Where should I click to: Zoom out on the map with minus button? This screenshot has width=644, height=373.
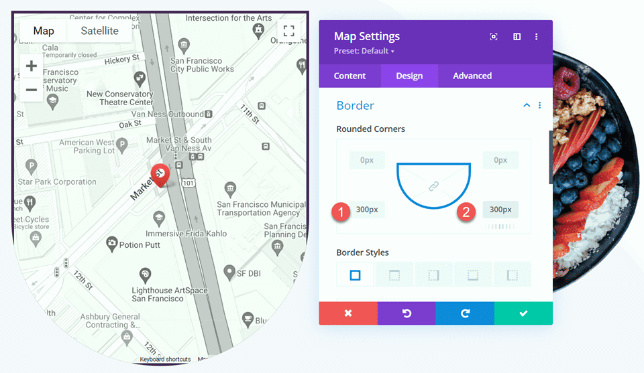tap(32, 89)
